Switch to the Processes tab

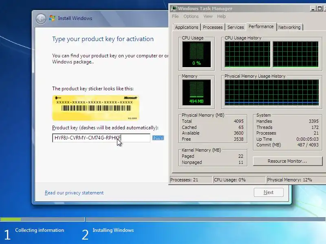[x=213, y=27]
